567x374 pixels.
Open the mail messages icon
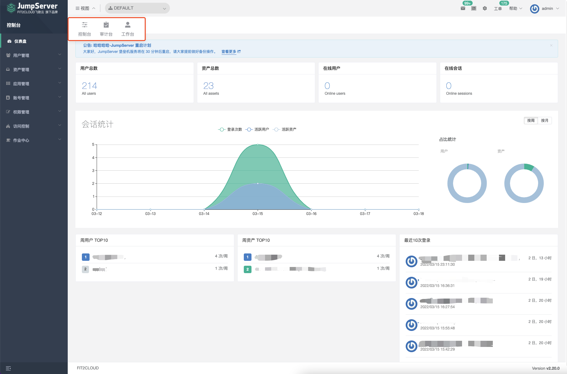point(463,9)
